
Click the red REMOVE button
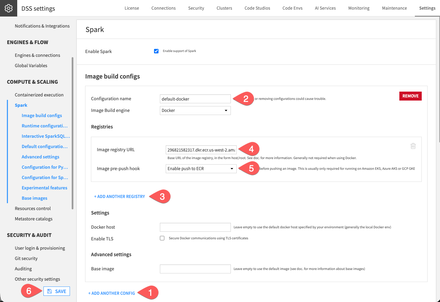(410, 96)
